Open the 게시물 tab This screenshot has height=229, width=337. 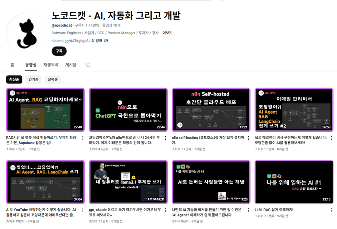[71, 65]
